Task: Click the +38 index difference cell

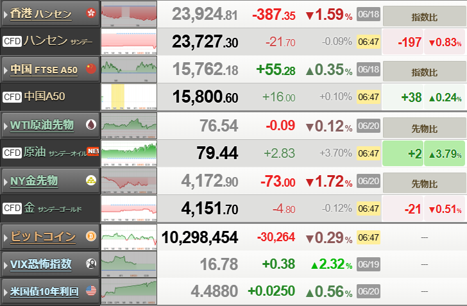Action: (x=403, y=97)
